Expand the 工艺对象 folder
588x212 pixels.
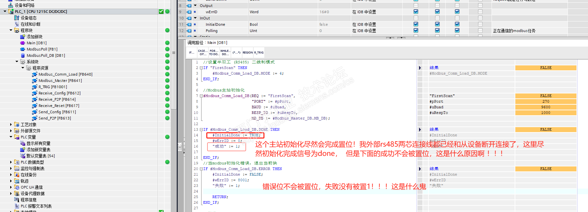tap(11, 124)
